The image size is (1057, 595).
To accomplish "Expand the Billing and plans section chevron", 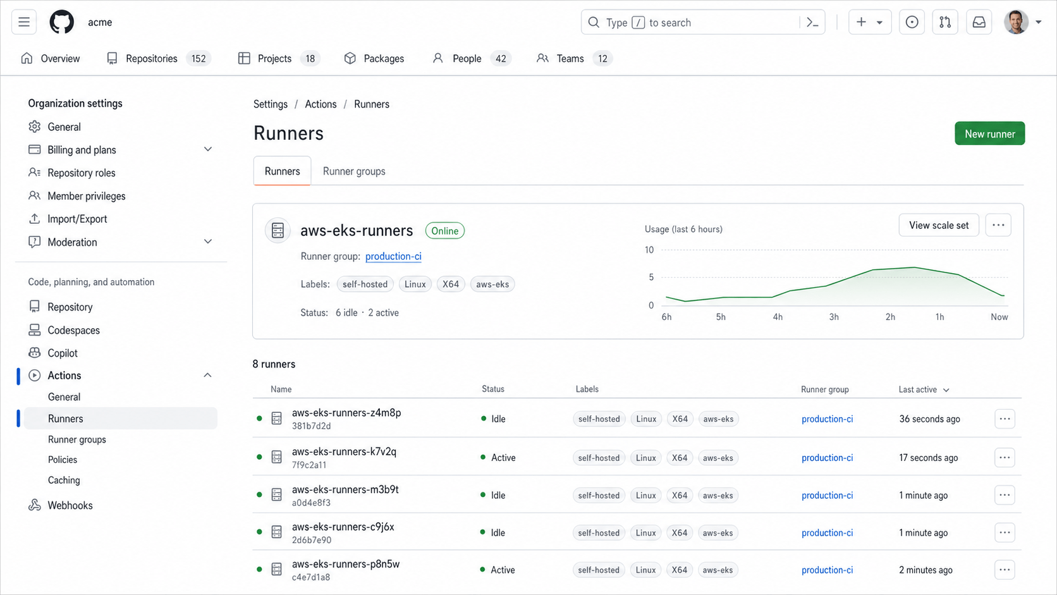I will click(208, 149).
